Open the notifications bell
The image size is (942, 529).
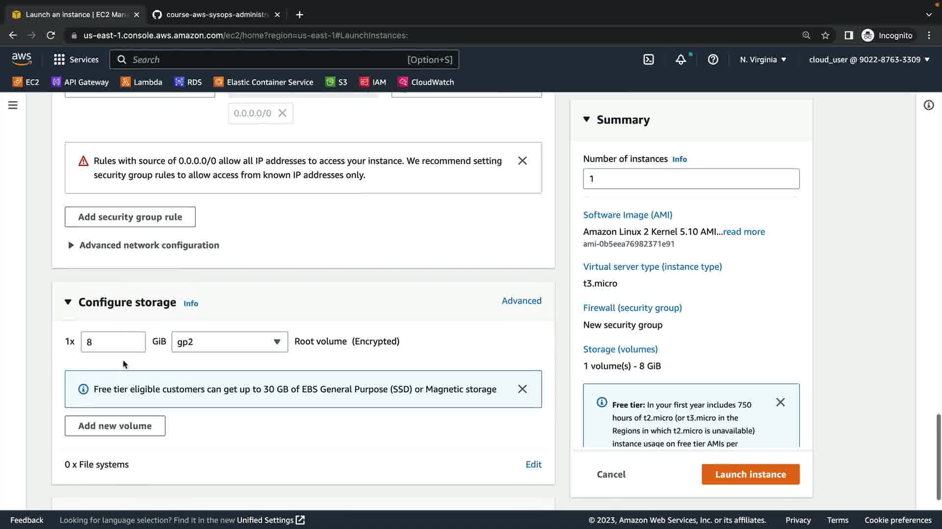pyautogui.click(x=680, y=60)
